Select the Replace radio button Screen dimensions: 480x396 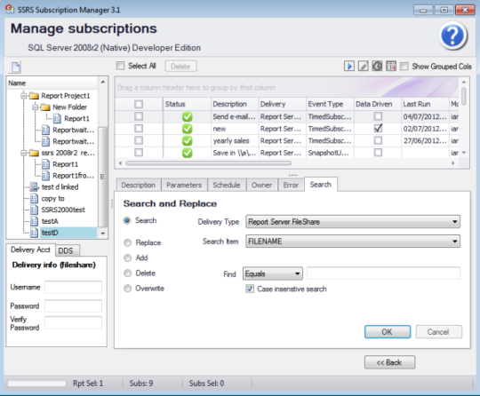click(127, 242)
